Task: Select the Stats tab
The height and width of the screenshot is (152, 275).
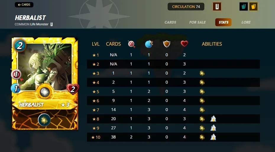Action: click(x=224, y=22)
